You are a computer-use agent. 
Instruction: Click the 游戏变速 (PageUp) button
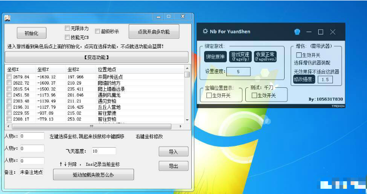240,57
